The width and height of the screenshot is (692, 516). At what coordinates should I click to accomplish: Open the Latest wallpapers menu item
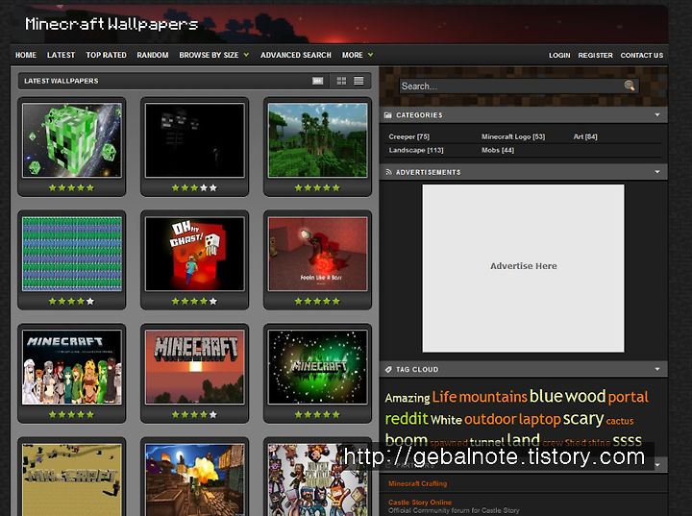click(x=61, y=55)
